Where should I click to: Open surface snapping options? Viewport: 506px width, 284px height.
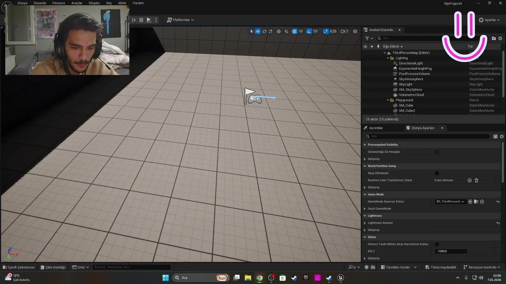pos(287,31)
